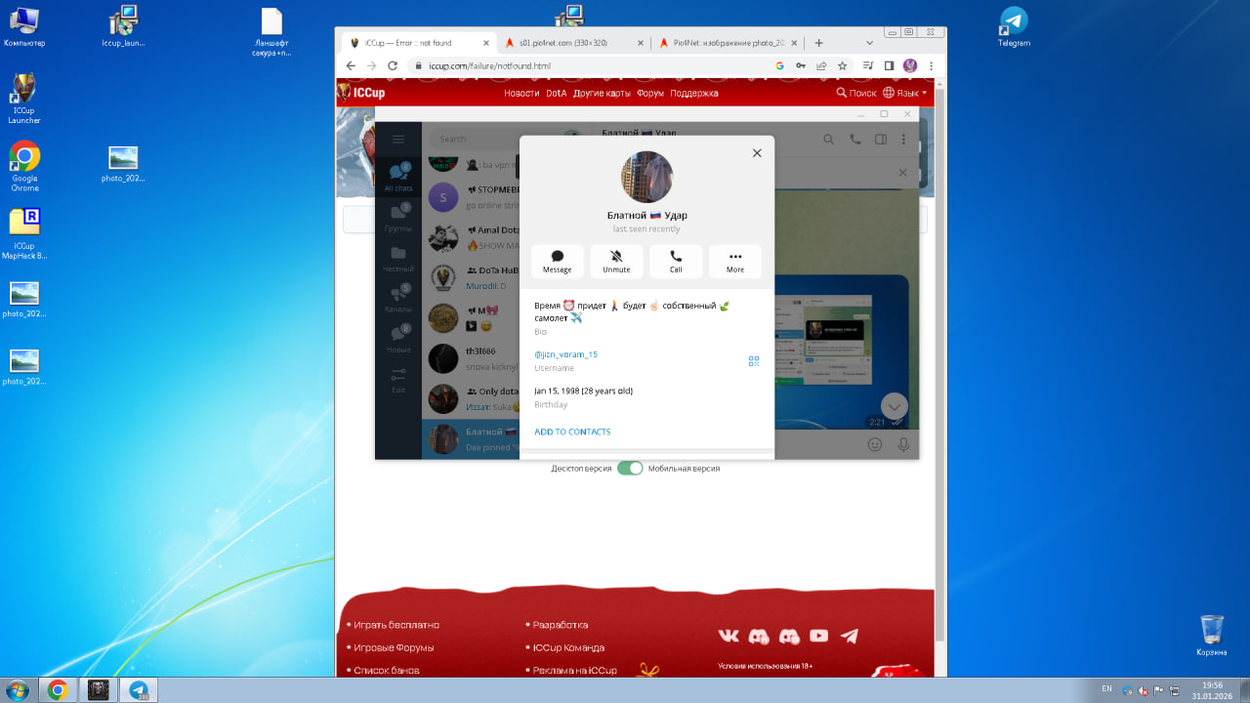This screenshot has width=1250, height=703.
Task: Click the Играть бесплатно footer link
Action: [396, 625]
